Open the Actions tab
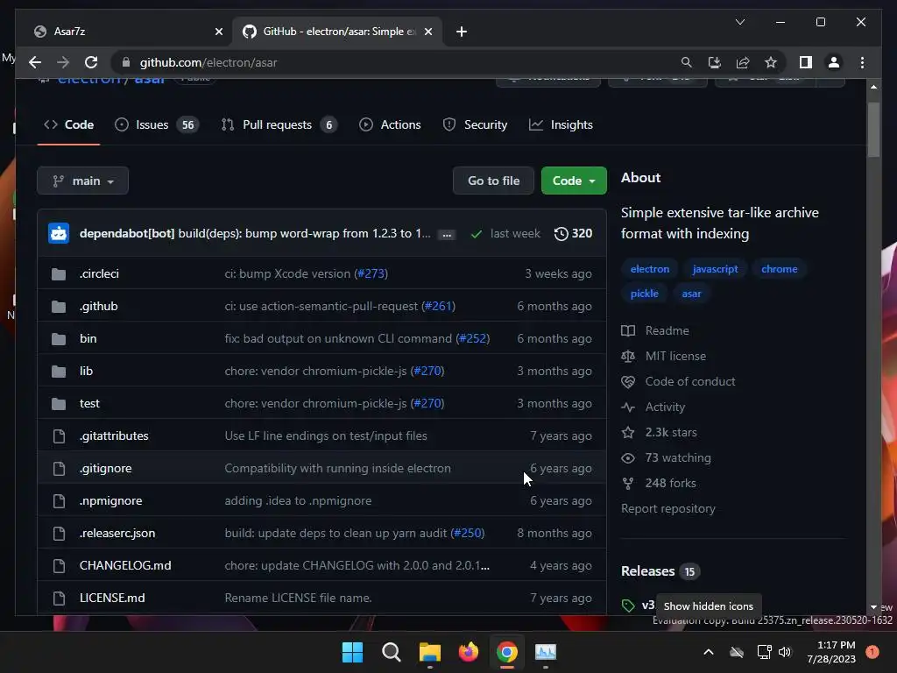The height and width of the screenshot is (673, 897). coord(390,124)
